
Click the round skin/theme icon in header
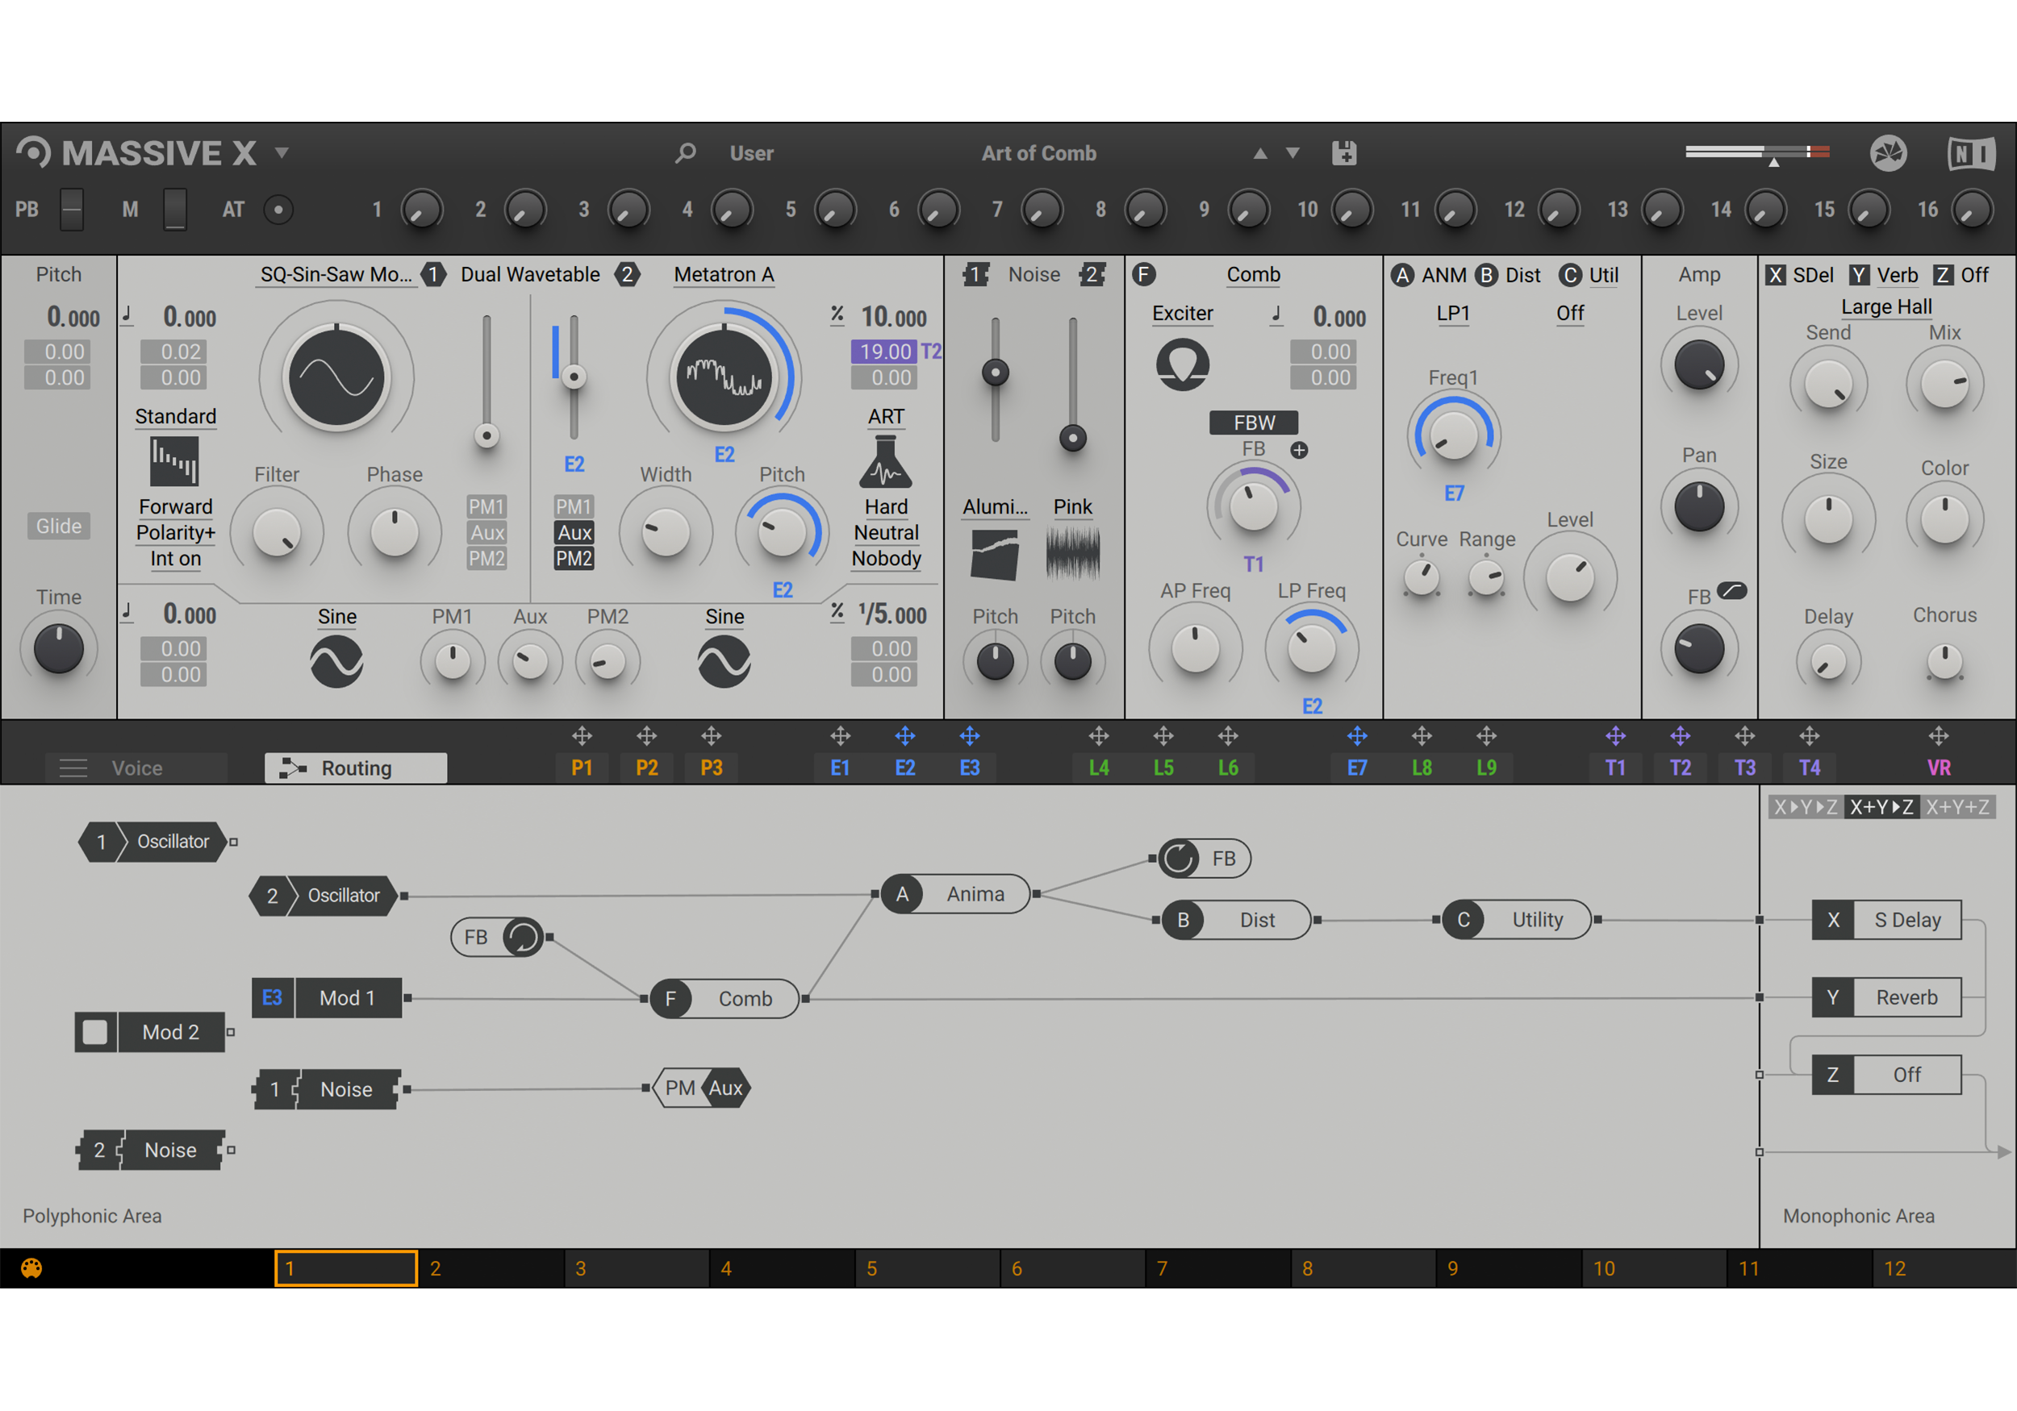[x=1888, y=154]
